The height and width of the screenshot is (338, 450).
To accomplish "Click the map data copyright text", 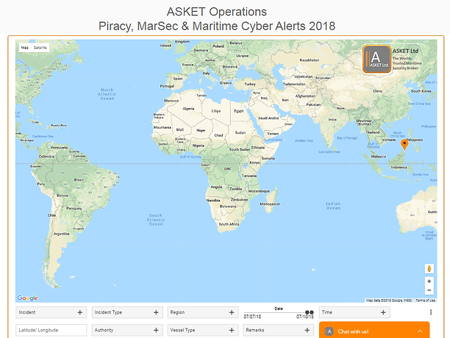I will pyautogui.click(x=389, y=300).
